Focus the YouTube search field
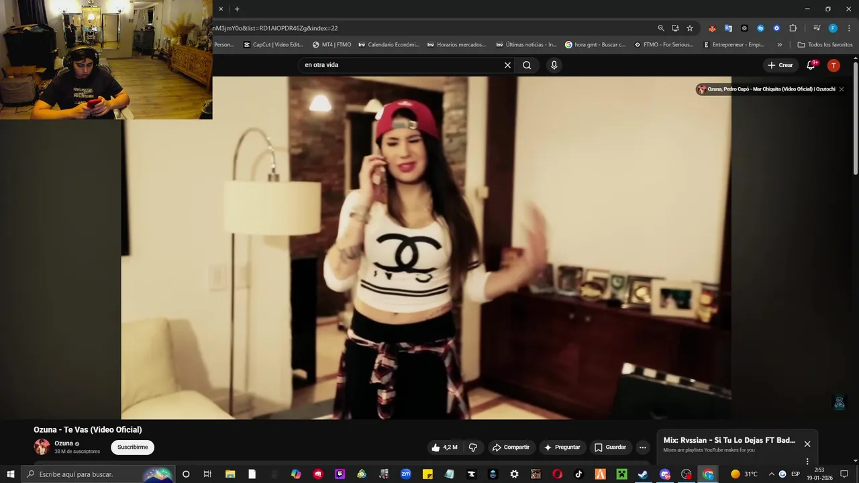Screen dimensions: 859x483 pos(401,65)
